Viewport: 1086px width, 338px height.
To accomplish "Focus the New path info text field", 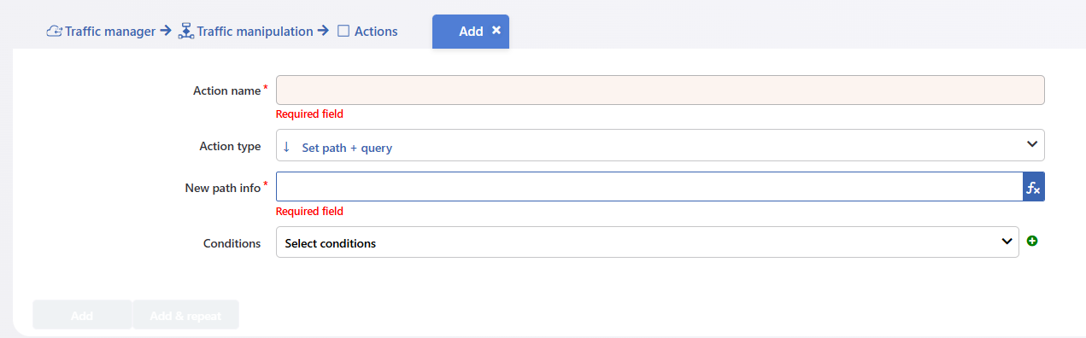I will pyautogui.click(x=649, y=187).
